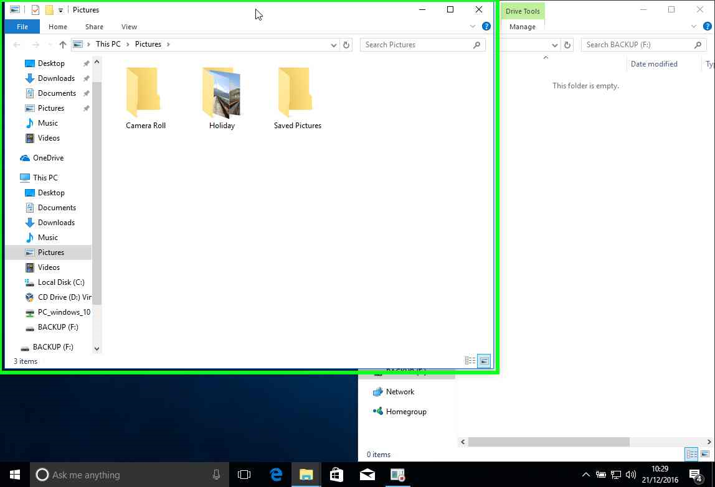The width and height of the screenshot is (715, 487).
Task: Refresh the Pictures folder address bar
Action: tap(346, 45)
